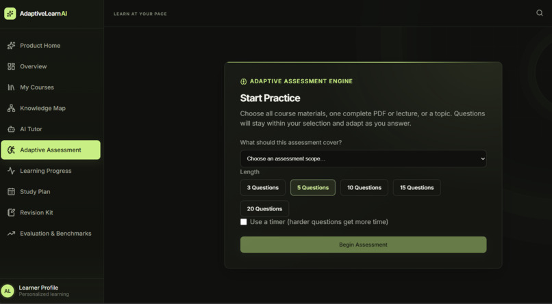The height and width of the screenshot is (304, 552).
Task: Choose 10 Questions length
Action: click(364, 187)
